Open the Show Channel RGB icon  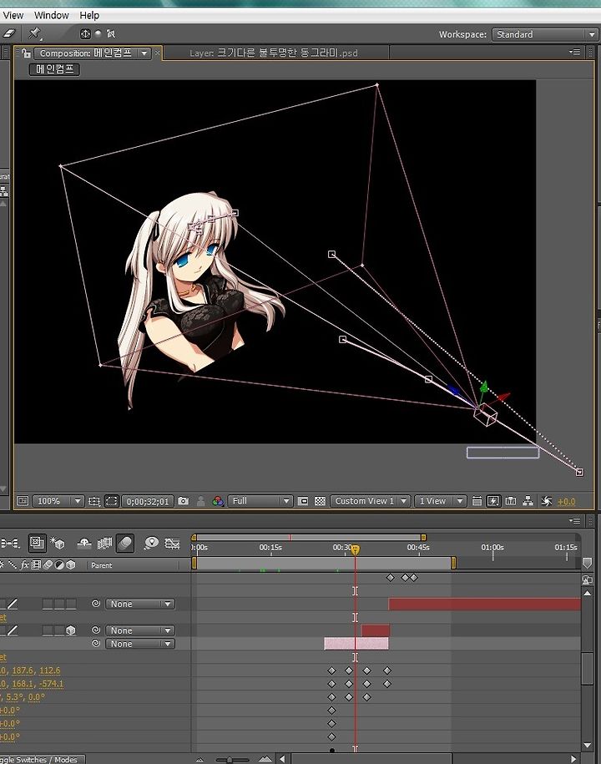click(x=218, y=501)
